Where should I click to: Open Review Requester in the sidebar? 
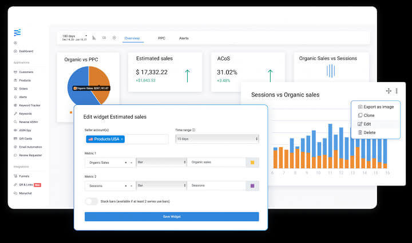tap(28, 155)
